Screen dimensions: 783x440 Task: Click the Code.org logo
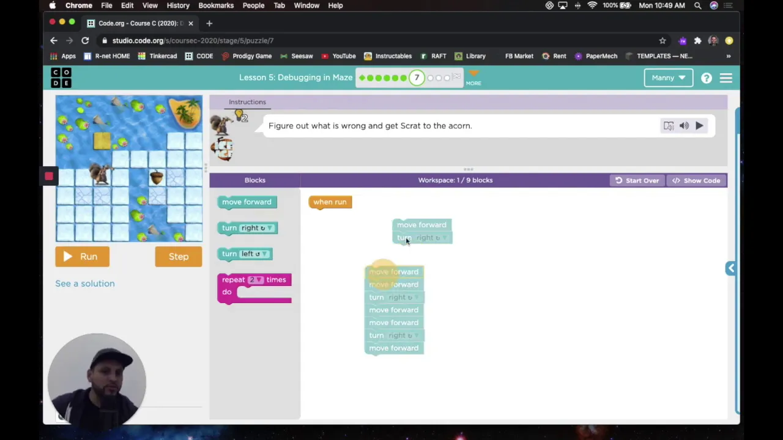[61, 78]
